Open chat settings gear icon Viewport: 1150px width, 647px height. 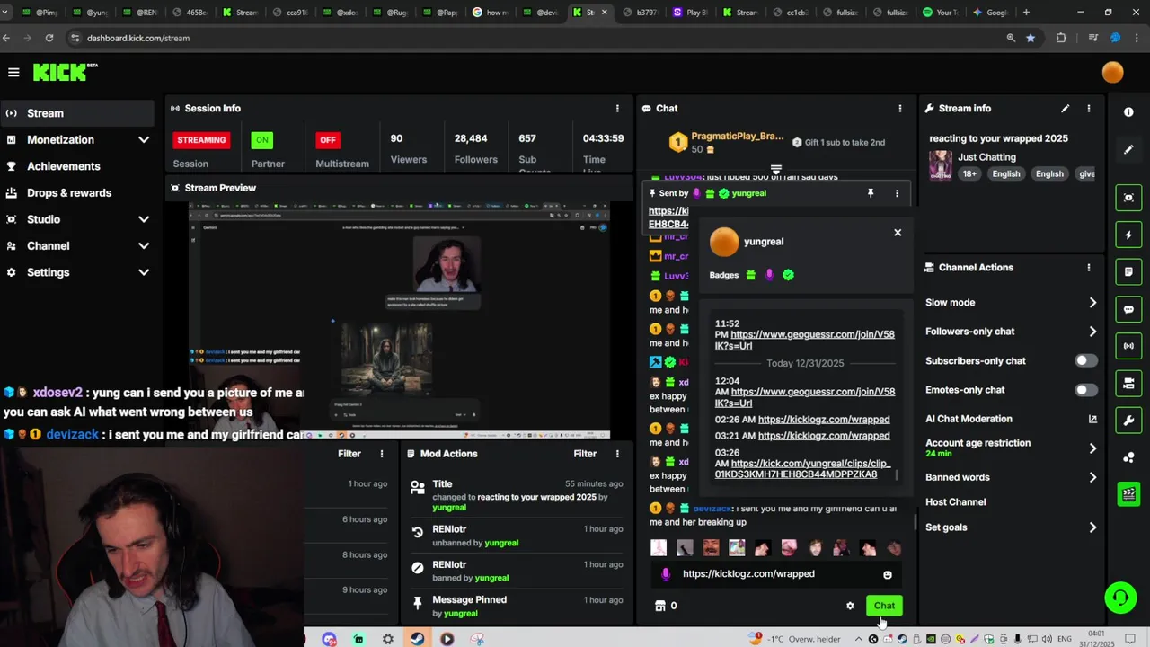(850, 607)
